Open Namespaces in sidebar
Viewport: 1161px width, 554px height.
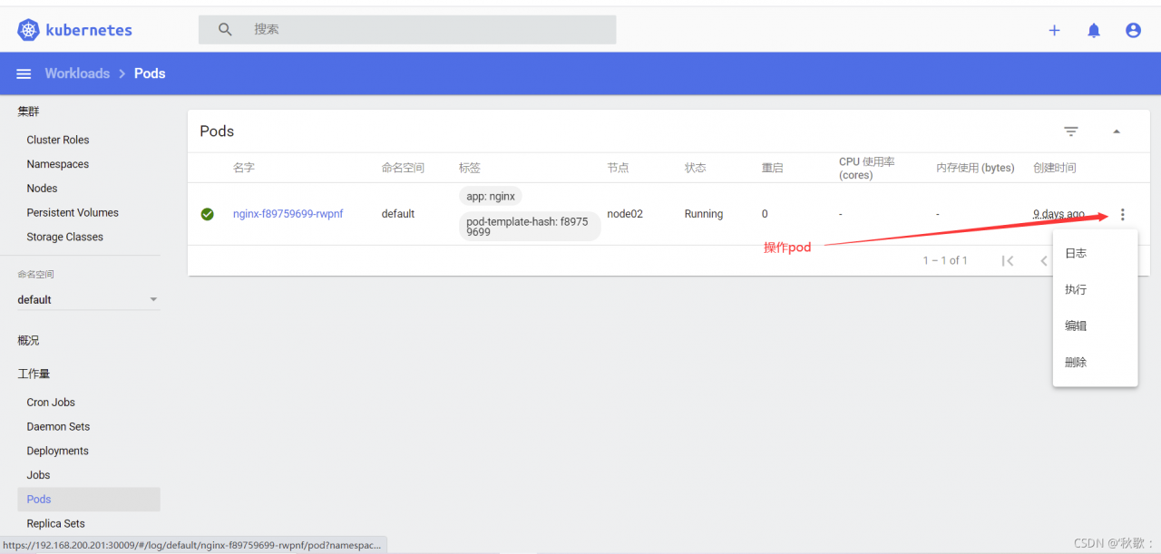point(58,164)
